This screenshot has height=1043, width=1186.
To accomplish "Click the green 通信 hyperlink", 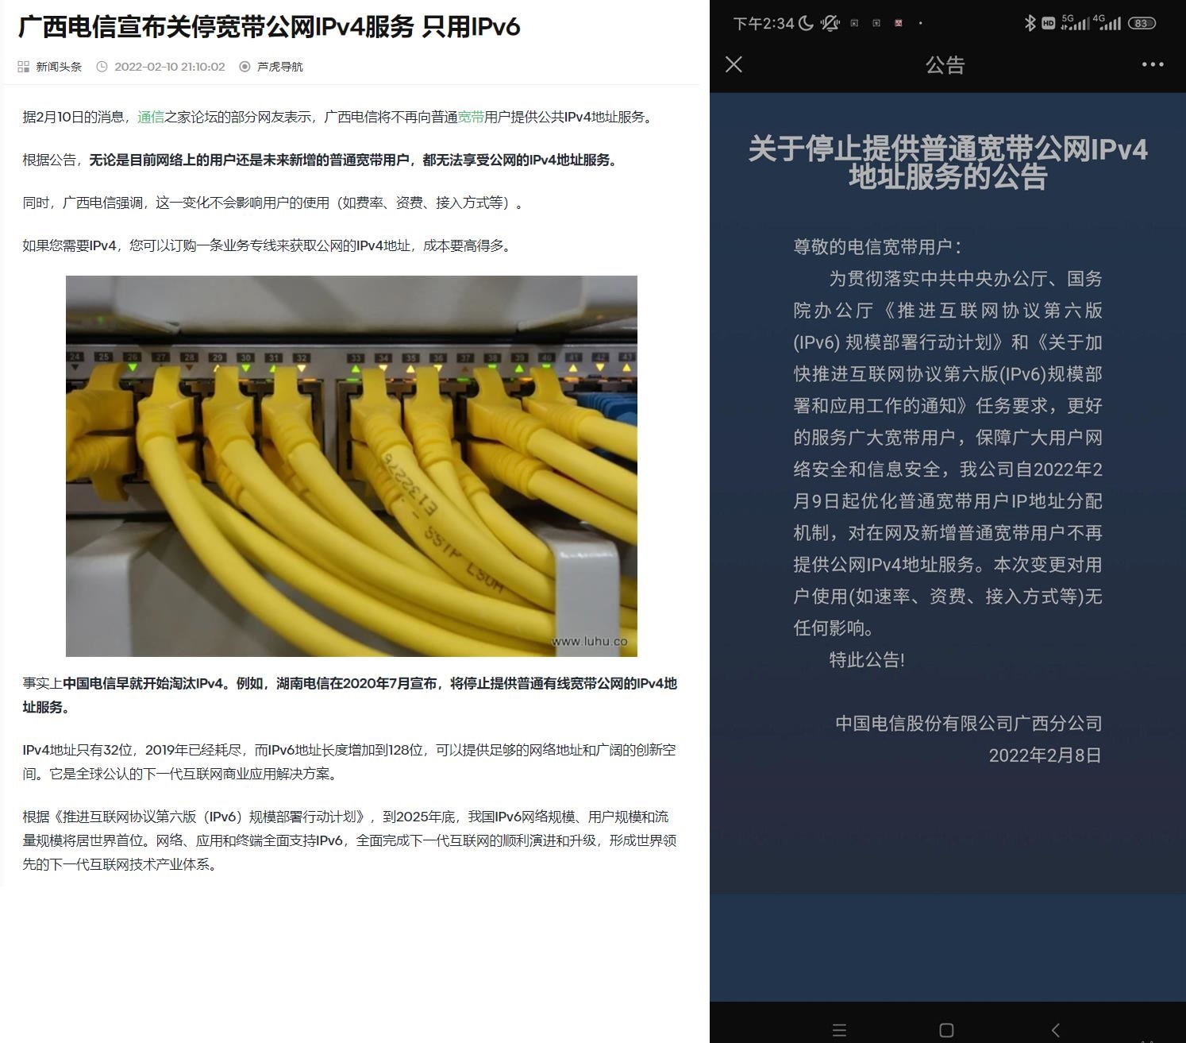I will pyautogui.click(x=151, y=117).
